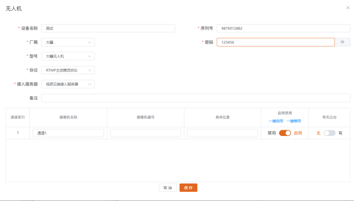Click the 保存 button

coord(189,188)
